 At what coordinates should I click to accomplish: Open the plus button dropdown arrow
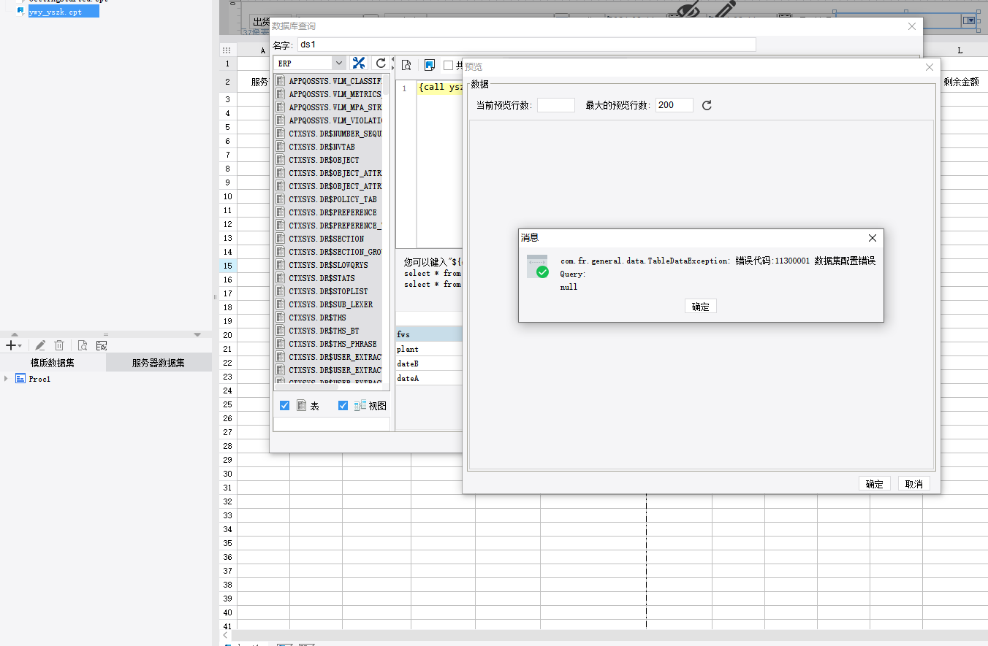click(x=20, y=346)
